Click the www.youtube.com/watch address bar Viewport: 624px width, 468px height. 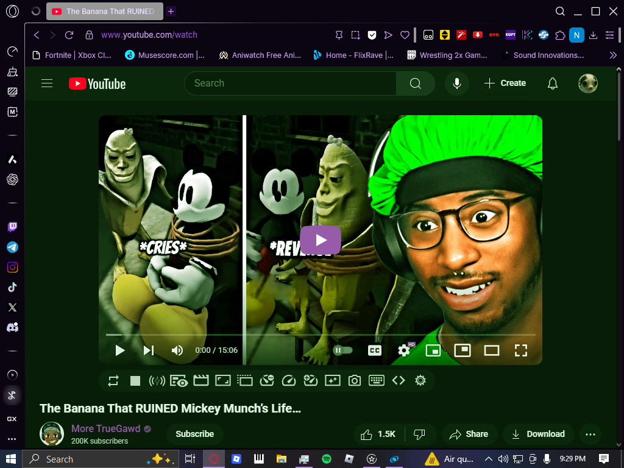149,35
